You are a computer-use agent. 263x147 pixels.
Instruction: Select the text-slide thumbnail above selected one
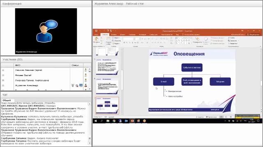tap(107, 86)
